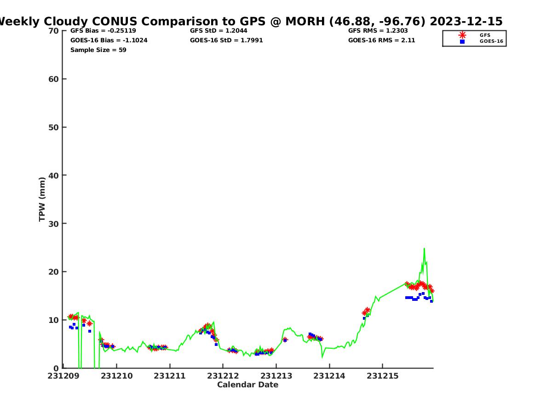Click the blue GOES-16 square legend marker
The image size is (552, 414).
[x=462, y=41]
